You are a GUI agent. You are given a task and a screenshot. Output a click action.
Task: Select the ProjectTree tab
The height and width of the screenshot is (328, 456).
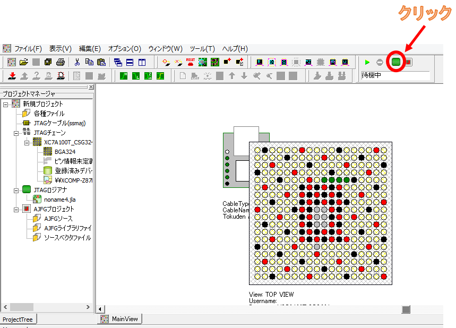point(18,320)
